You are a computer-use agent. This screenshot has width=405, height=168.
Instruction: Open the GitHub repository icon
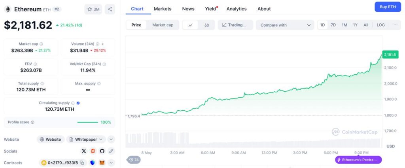[102, 151]
